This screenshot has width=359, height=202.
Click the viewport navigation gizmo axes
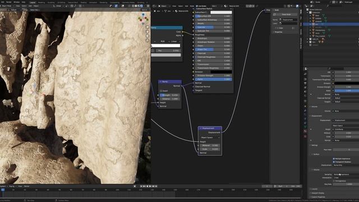(143, 19)
